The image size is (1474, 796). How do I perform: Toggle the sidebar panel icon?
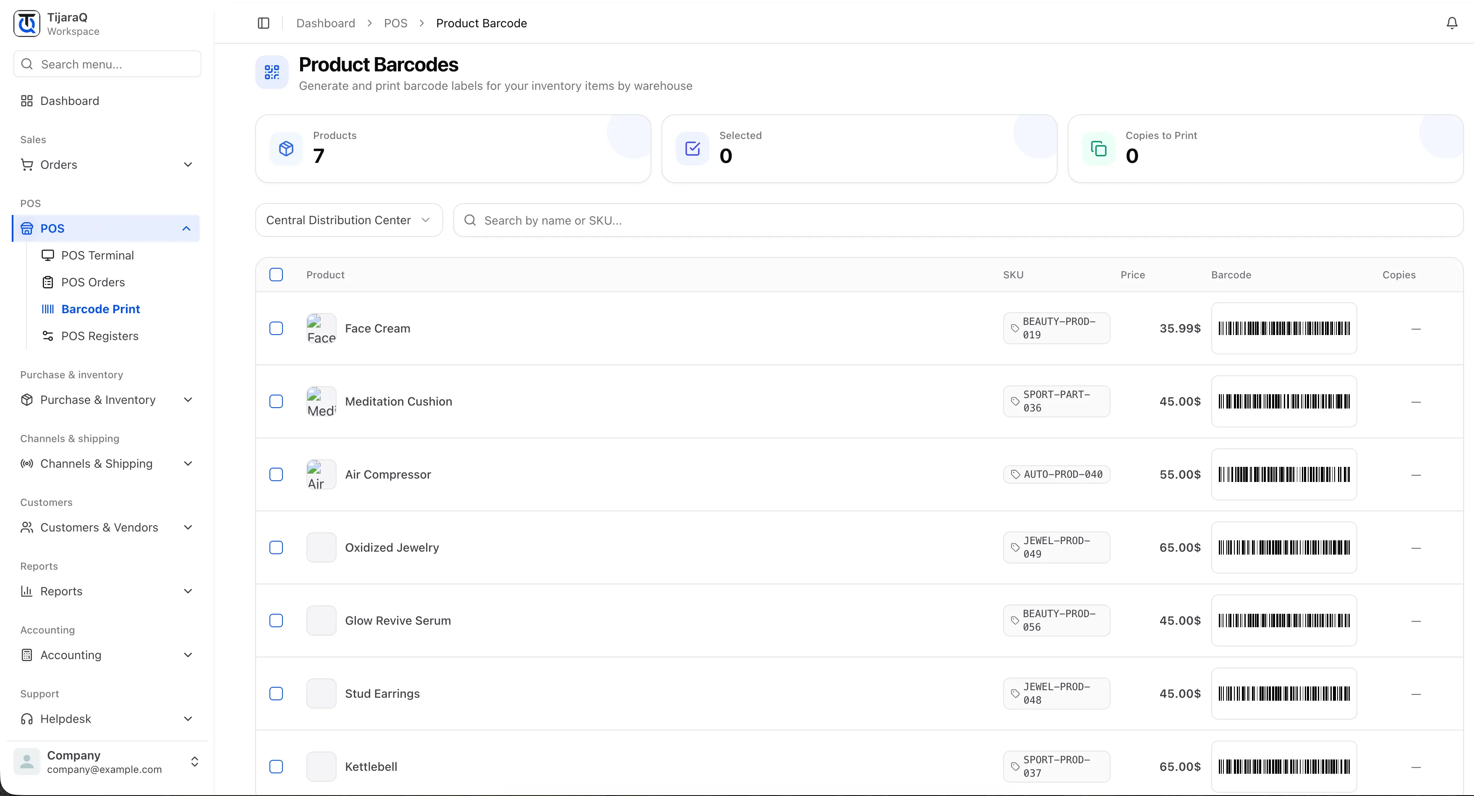tap(263, 23)
